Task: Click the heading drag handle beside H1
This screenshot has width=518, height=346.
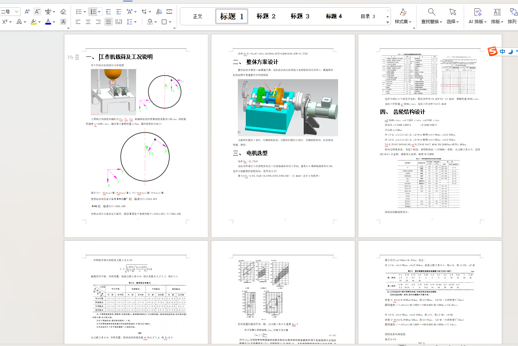Action: [77, 57]
